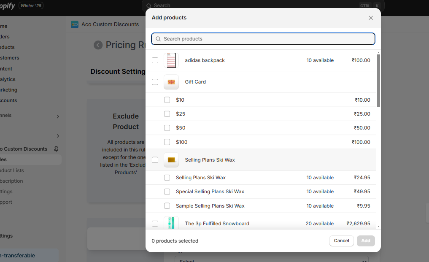Click the ₹9.95 price
This screenshot has width=429, height=262.
(x=364, y=206)
